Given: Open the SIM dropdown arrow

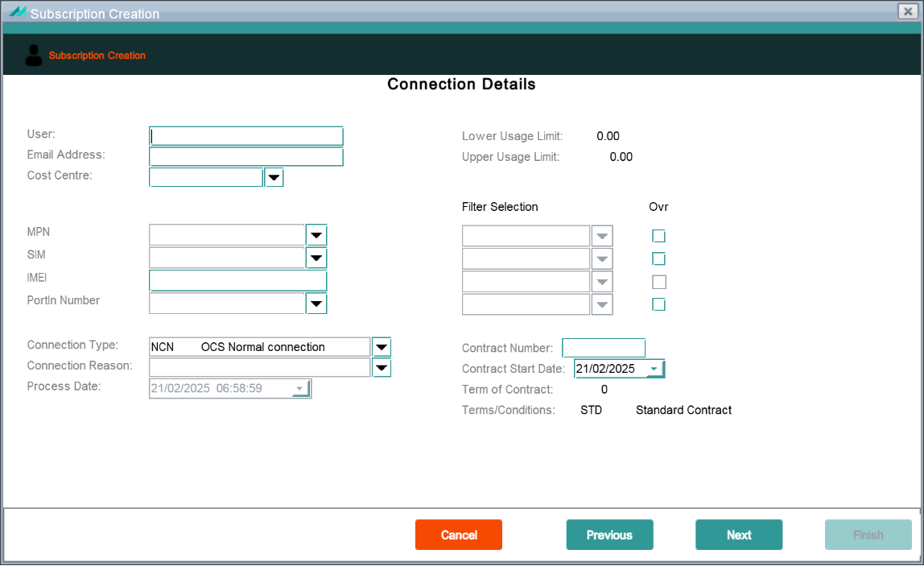Looking at the screenshot, I should coord(316,258).
